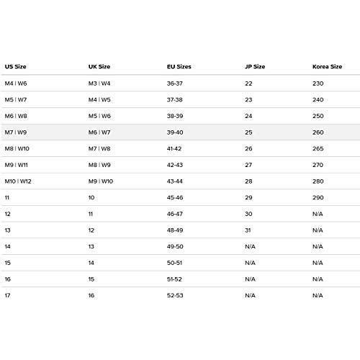The height and width of the screenshot is (360, 360).
Task: Click the EU size 36-37 cell
Action: [x=175, y=84]
